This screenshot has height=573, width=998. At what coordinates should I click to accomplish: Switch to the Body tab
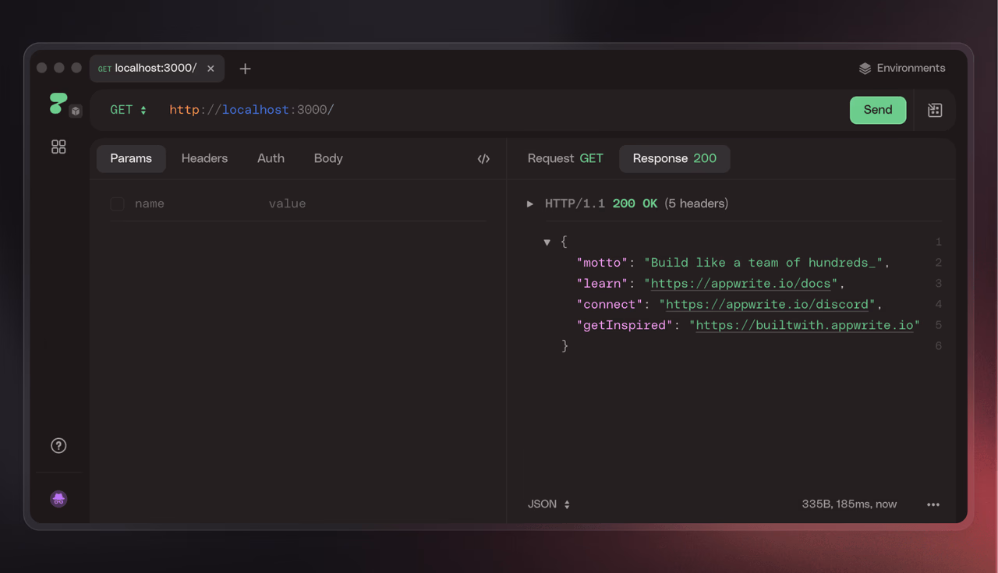pos(328,158)
